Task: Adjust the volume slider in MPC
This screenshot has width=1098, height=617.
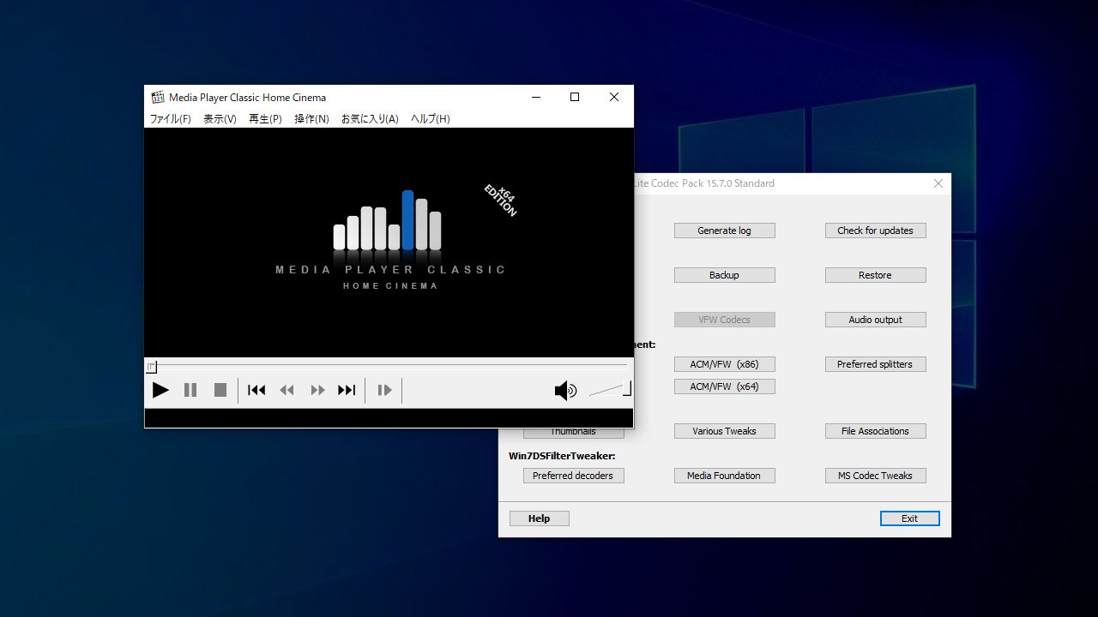Action: (610, 390)
